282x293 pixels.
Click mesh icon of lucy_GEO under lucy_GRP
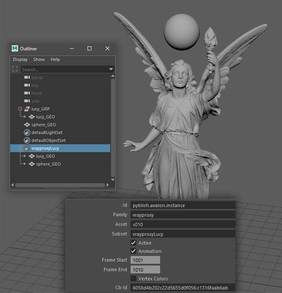pos(32,117)
